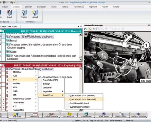This screenshot has height=122, width=151.
Task: Open the Wörterbücher bottom bar button
Action: [x=69, y=115]
